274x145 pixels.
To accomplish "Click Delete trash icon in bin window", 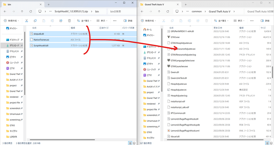I will click(70, 21).
